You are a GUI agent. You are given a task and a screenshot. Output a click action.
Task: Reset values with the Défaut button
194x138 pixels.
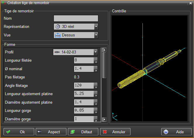[x=83, y=132]
